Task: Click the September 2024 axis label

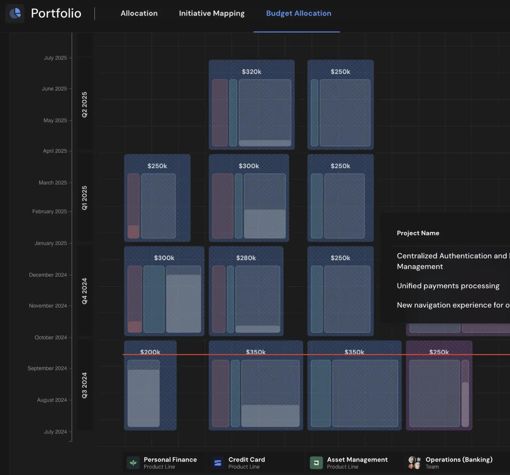Action: (x=47, y=368)
